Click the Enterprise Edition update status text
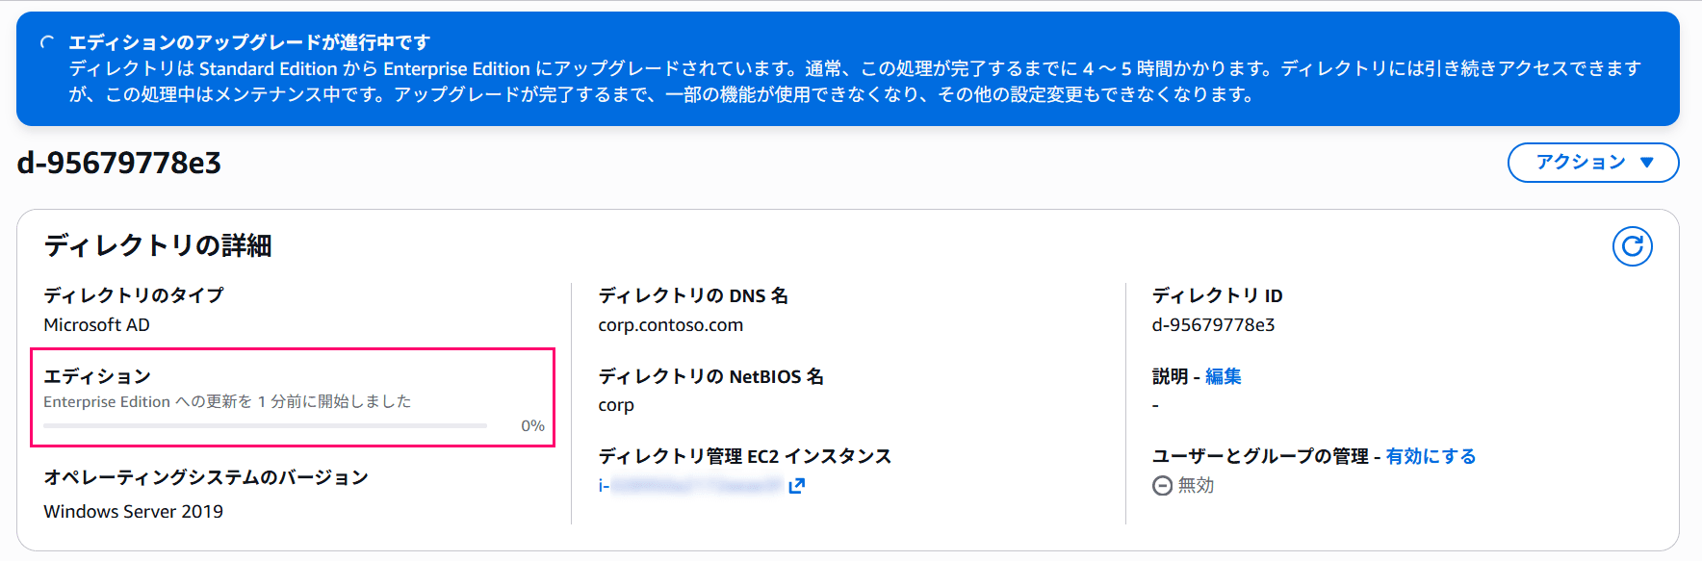 point(227,401)
